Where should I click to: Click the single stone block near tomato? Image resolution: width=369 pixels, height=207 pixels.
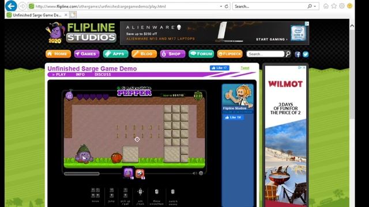point(130,155)
